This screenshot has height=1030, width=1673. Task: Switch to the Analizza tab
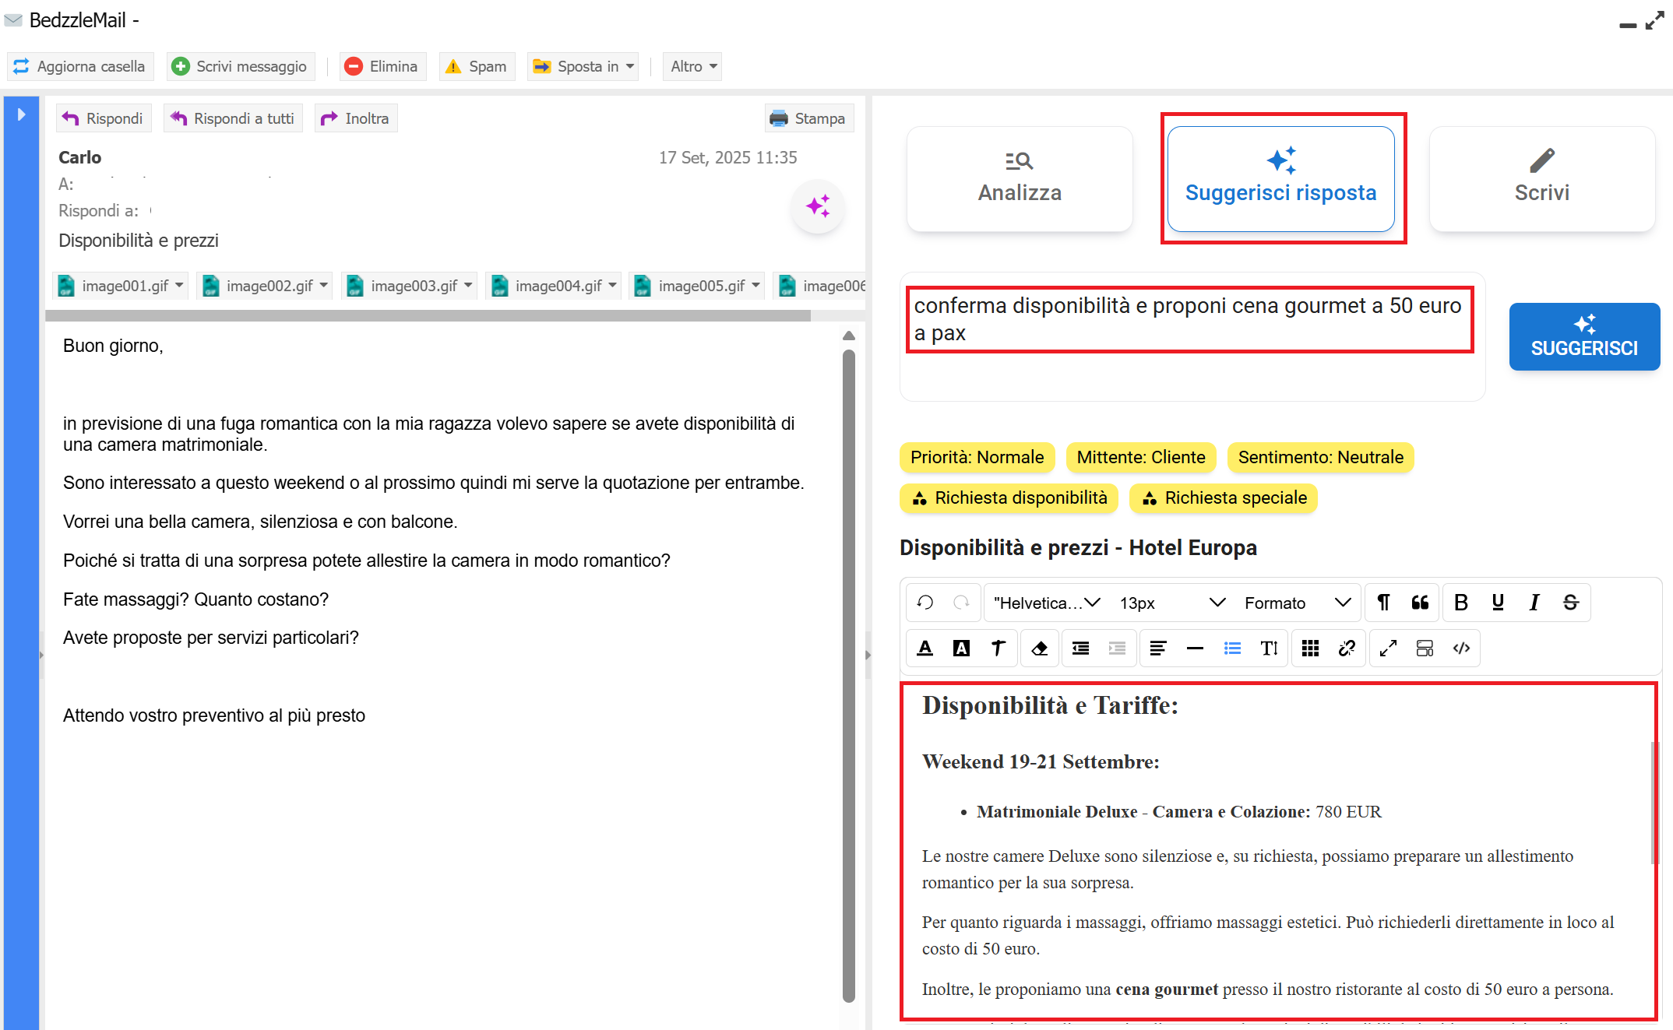click(1020, 179)
